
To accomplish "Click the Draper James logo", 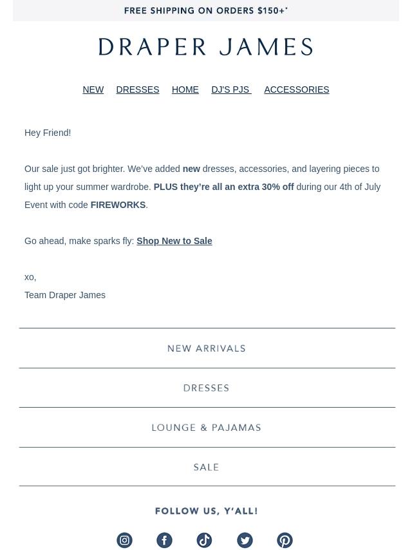I will coord(206,47).
